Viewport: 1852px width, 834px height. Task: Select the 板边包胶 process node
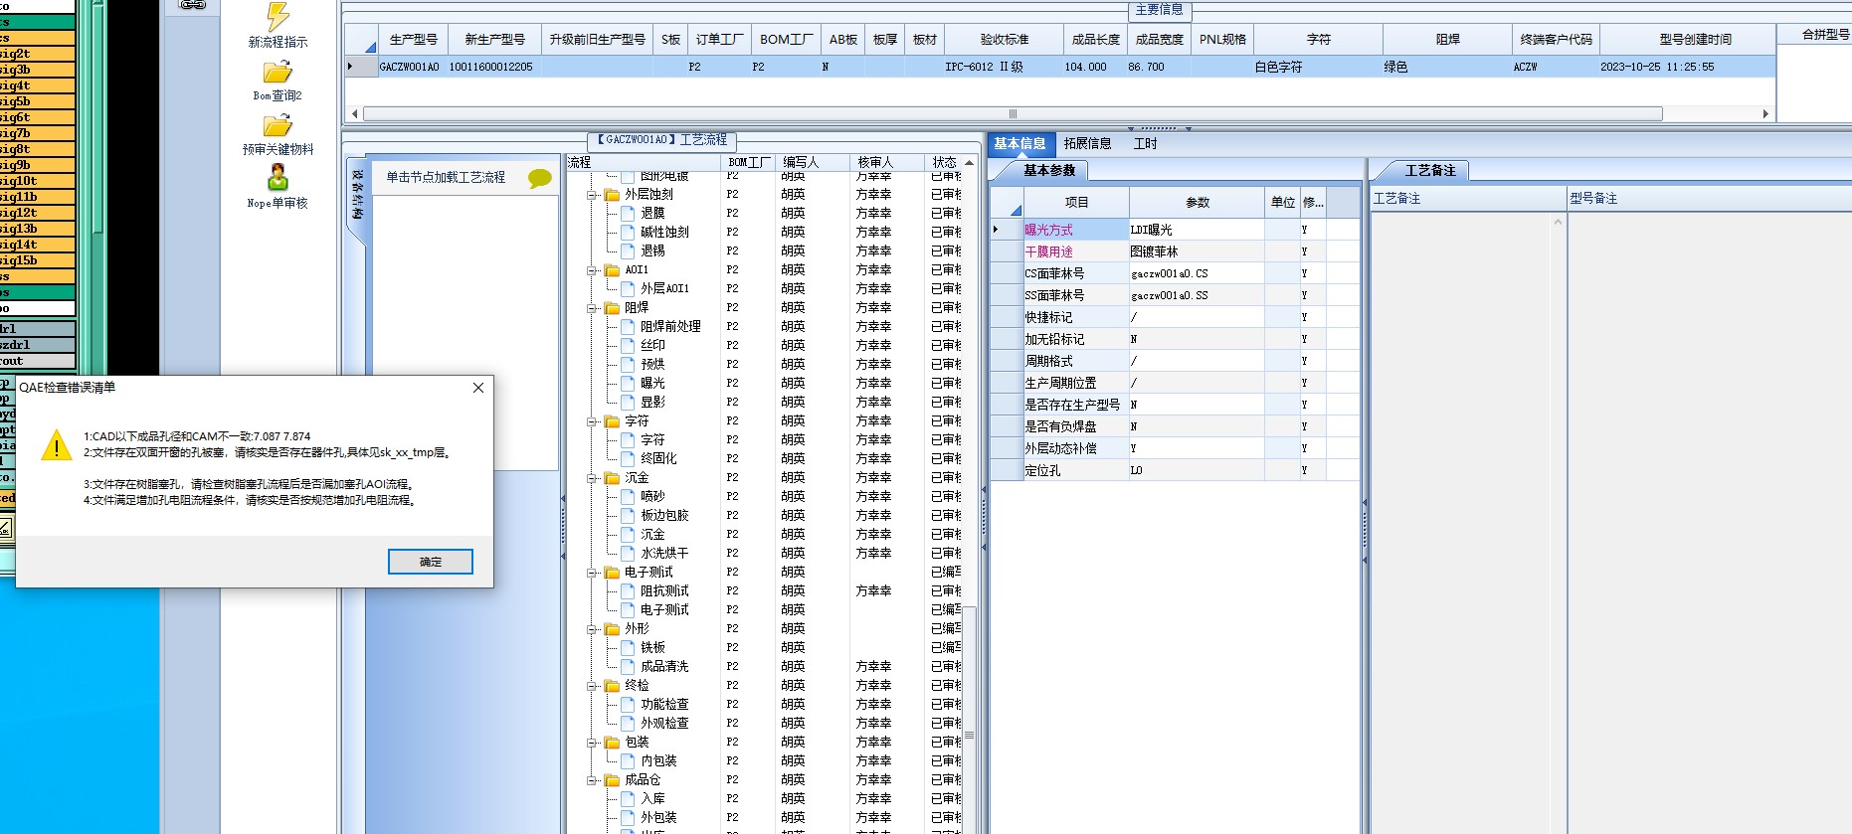point(664,515)
